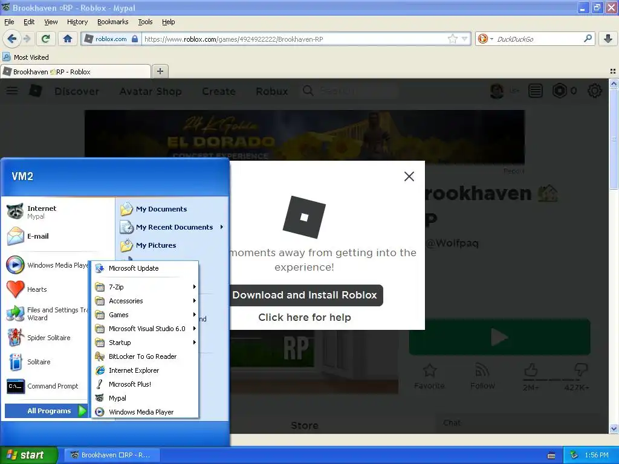Reload the Brookhaven page
619x464 pixels.
pos(45,39)
